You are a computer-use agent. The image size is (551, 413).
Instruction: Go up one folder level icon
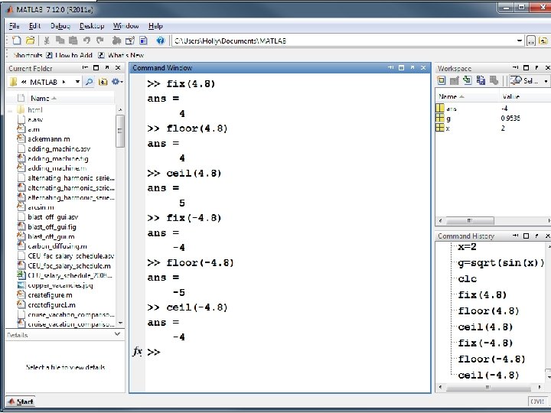click(543, 41)
